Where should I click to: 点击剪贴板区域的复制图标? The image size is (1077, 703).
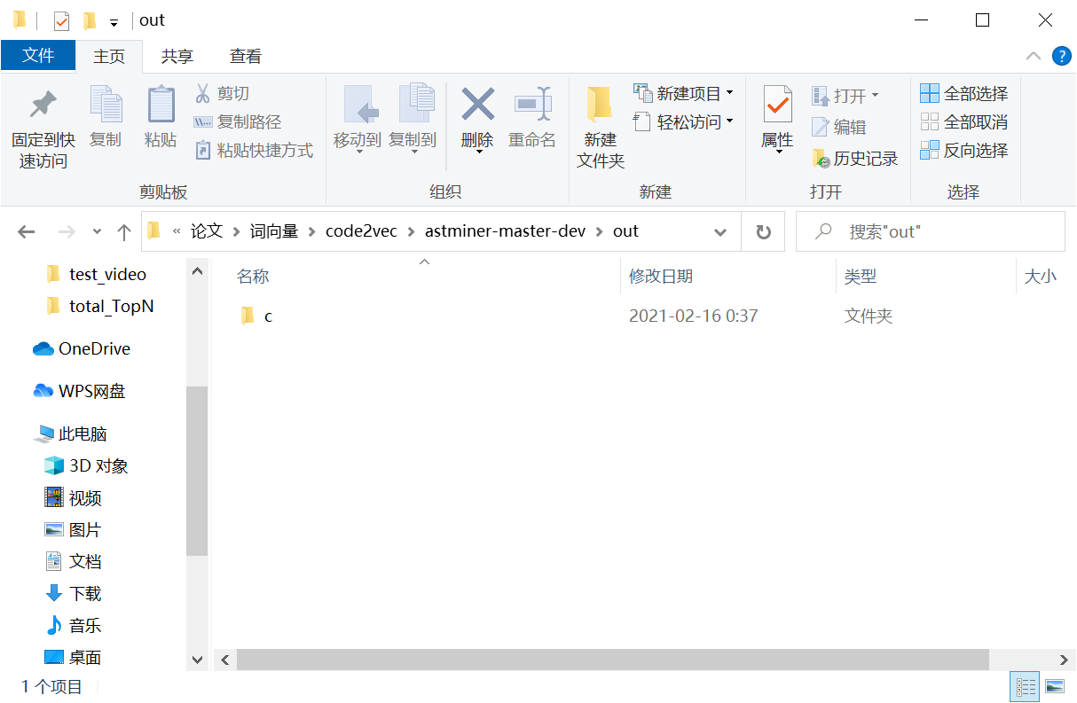tap(106, 115)
